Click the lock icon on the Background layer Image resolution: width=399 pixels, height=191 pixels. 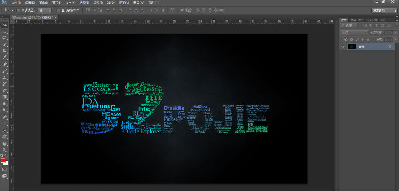coord(389,47)
